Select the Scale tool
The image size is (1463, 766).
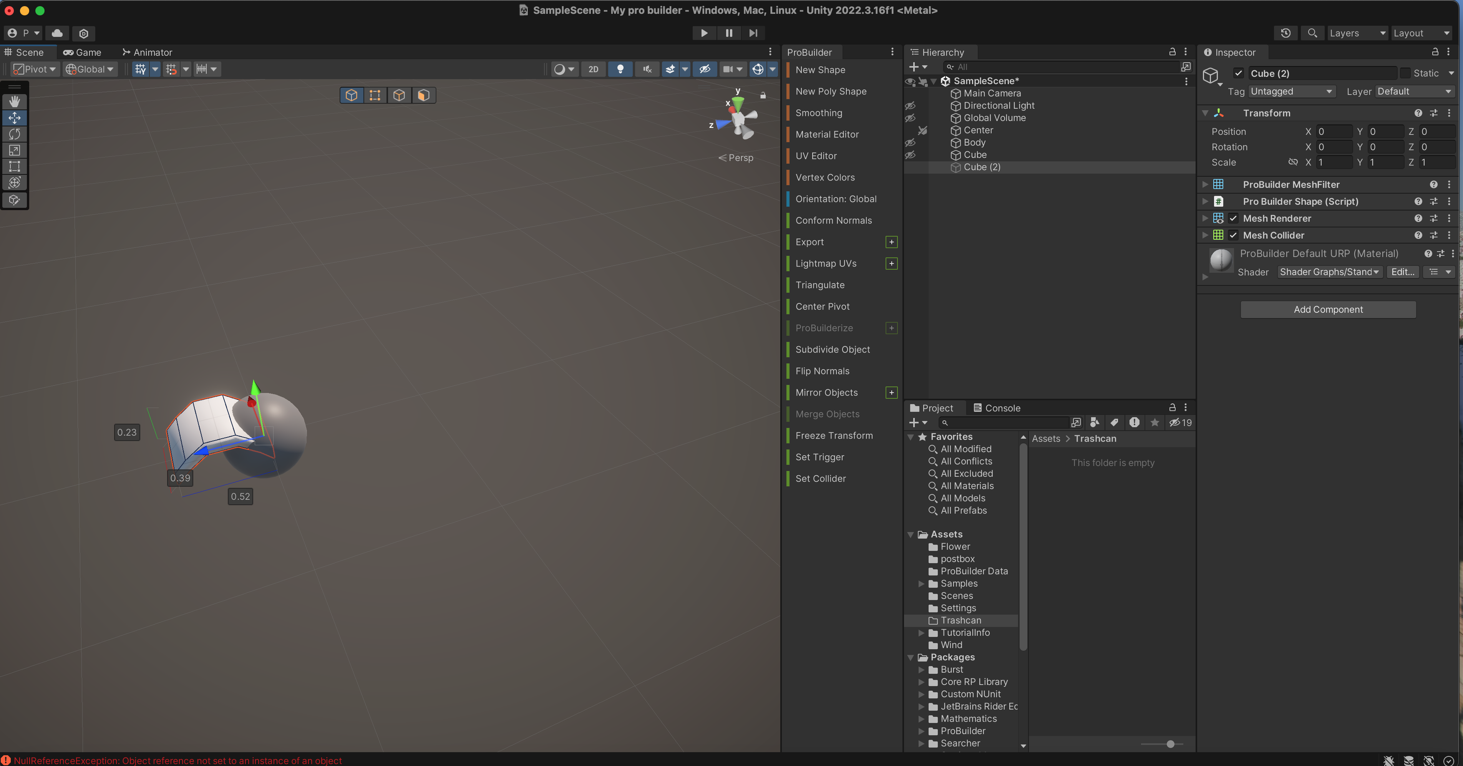point(15,151)
